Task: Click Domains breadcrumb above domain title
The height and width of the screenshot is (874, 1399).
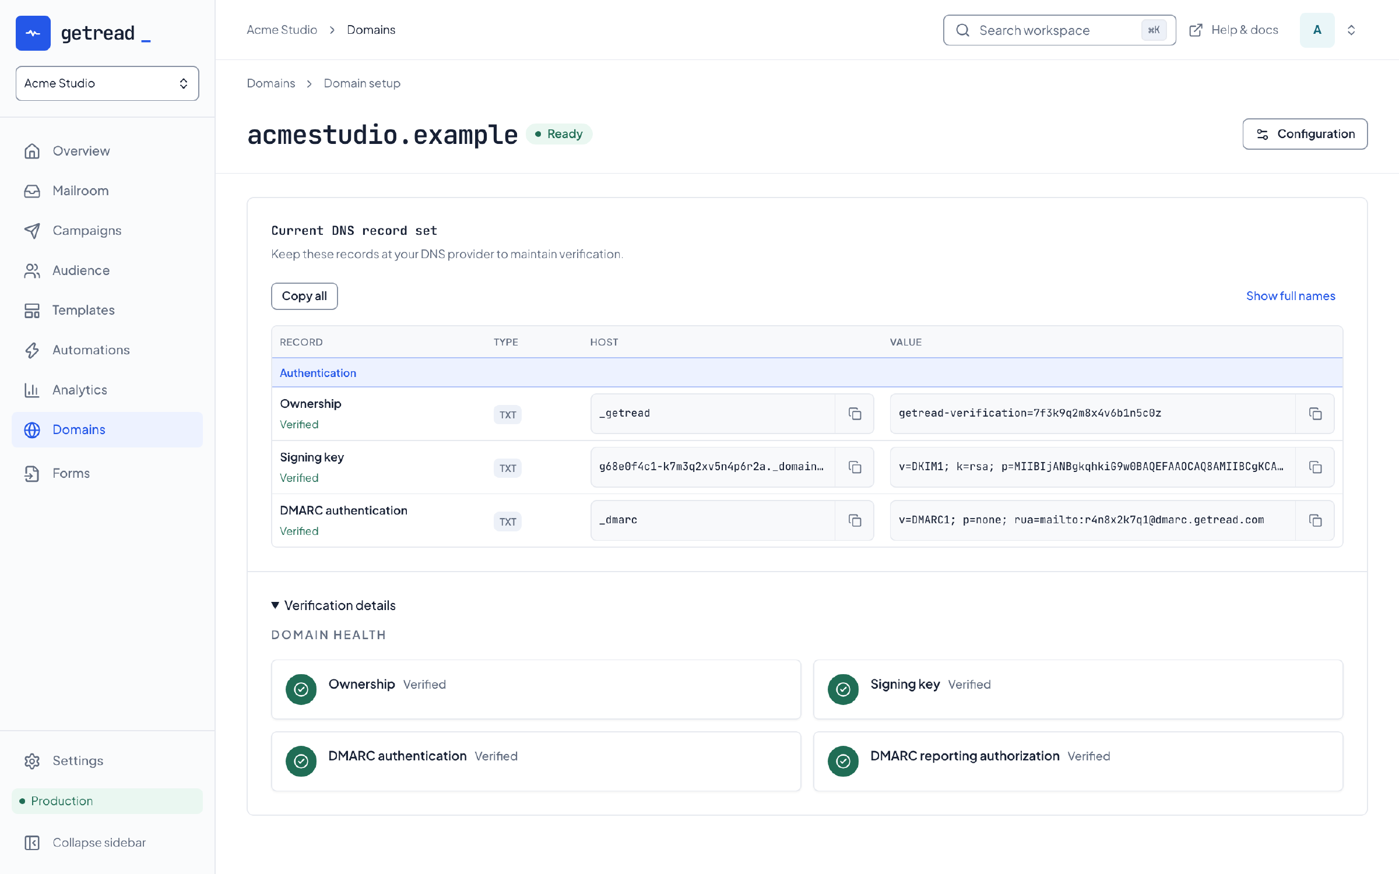Action: click(271, 83)
